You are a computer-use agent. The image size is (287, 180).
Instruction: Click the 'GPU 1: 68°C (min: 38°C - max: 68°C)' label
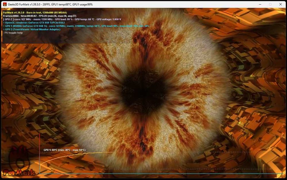pos(64,150)
